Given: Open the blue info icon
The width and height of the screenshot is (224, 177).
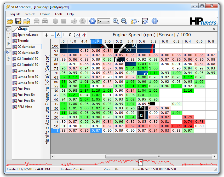Looking at the screenshot, I should 154,21.
